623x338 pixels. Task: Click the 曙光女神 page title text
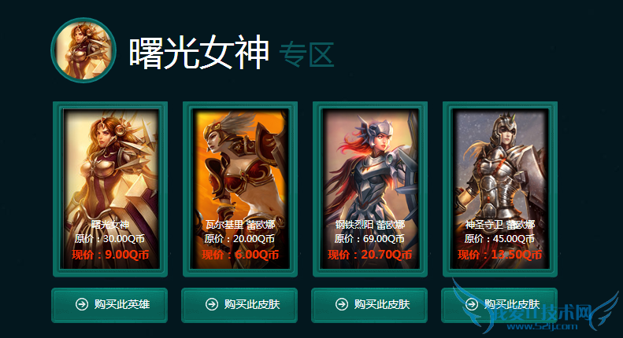199,53
